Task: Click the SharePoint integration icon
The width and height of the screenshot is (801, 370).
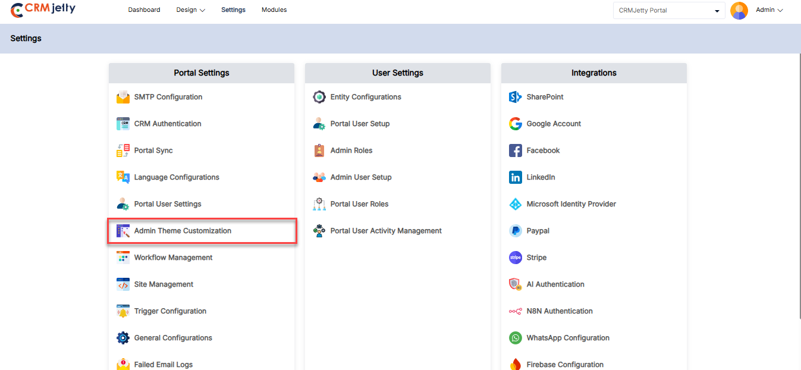Action: point(516,97)
